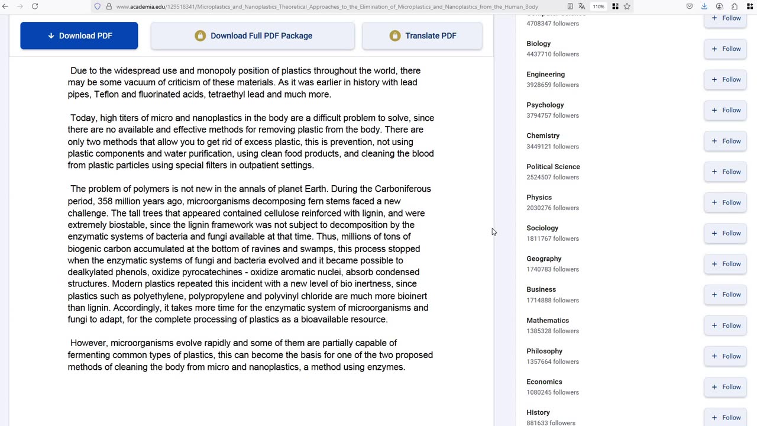Open the Firefox account menu

(719, 7)
